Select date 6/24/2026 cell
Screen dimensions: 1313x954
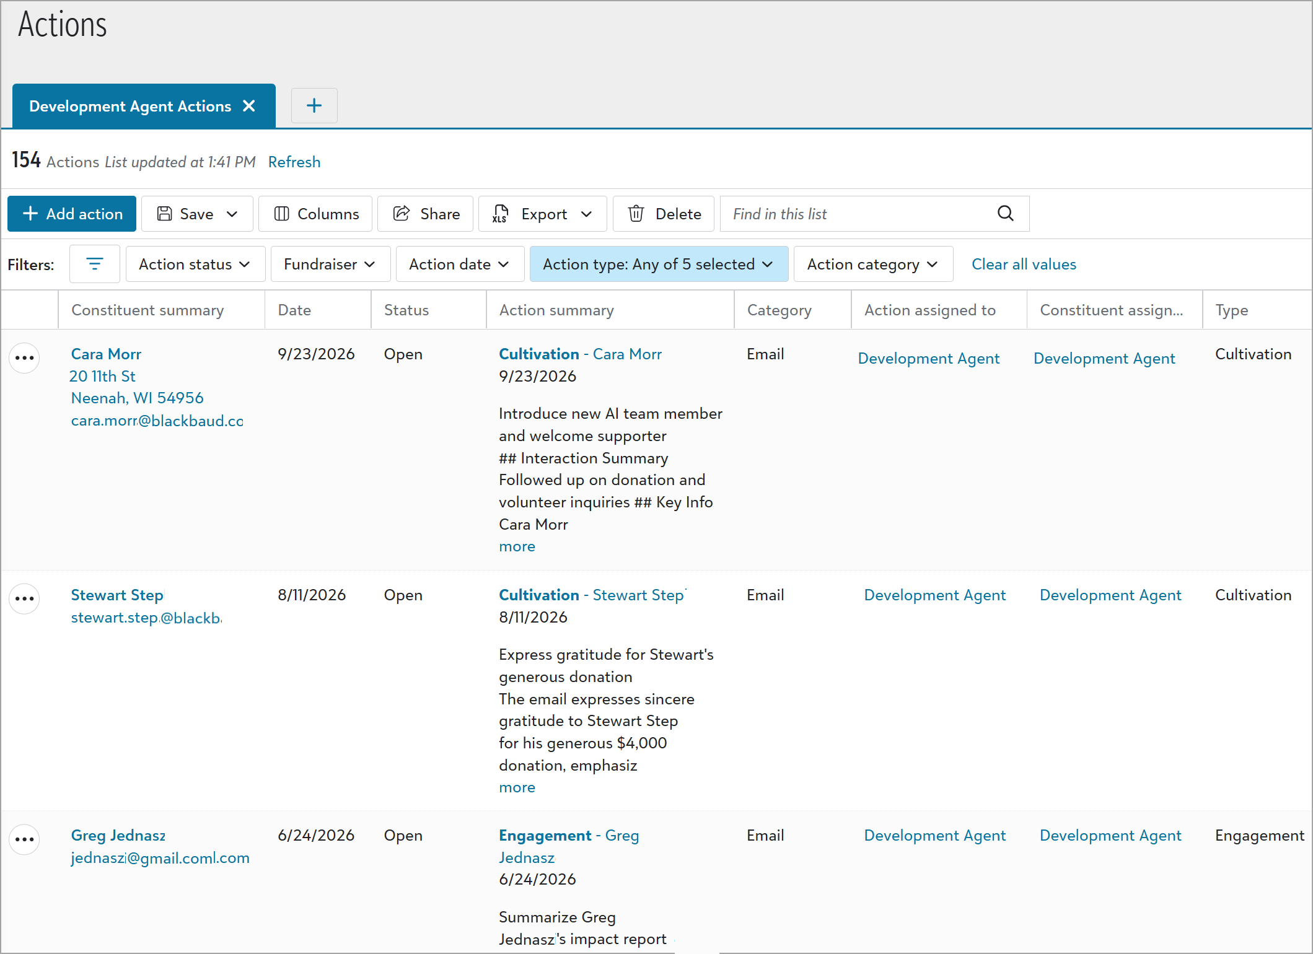pyautogui.click(x=316, y=835)
